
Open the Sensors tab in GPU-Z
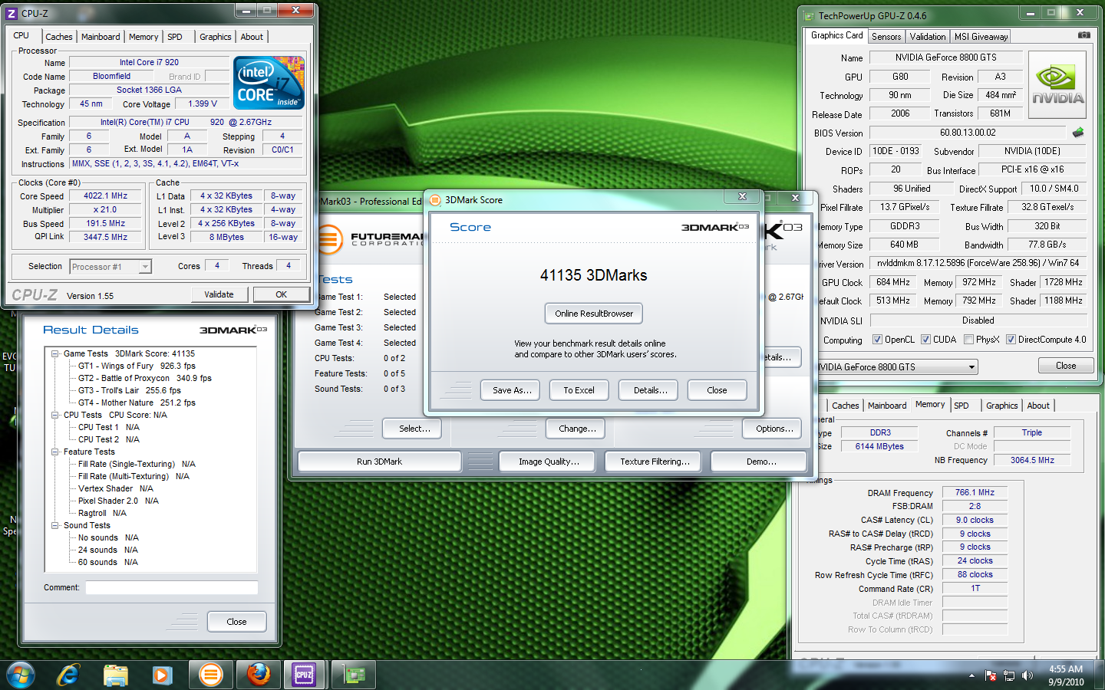point(886,37)
